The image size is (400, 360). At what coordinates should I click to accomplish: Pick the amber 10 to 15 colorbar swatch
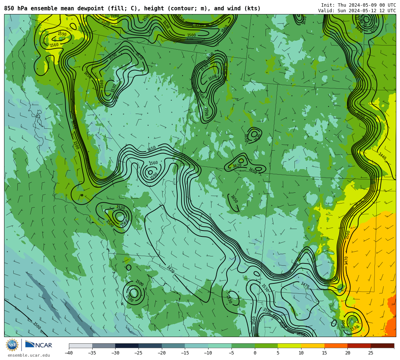(313, 346)
